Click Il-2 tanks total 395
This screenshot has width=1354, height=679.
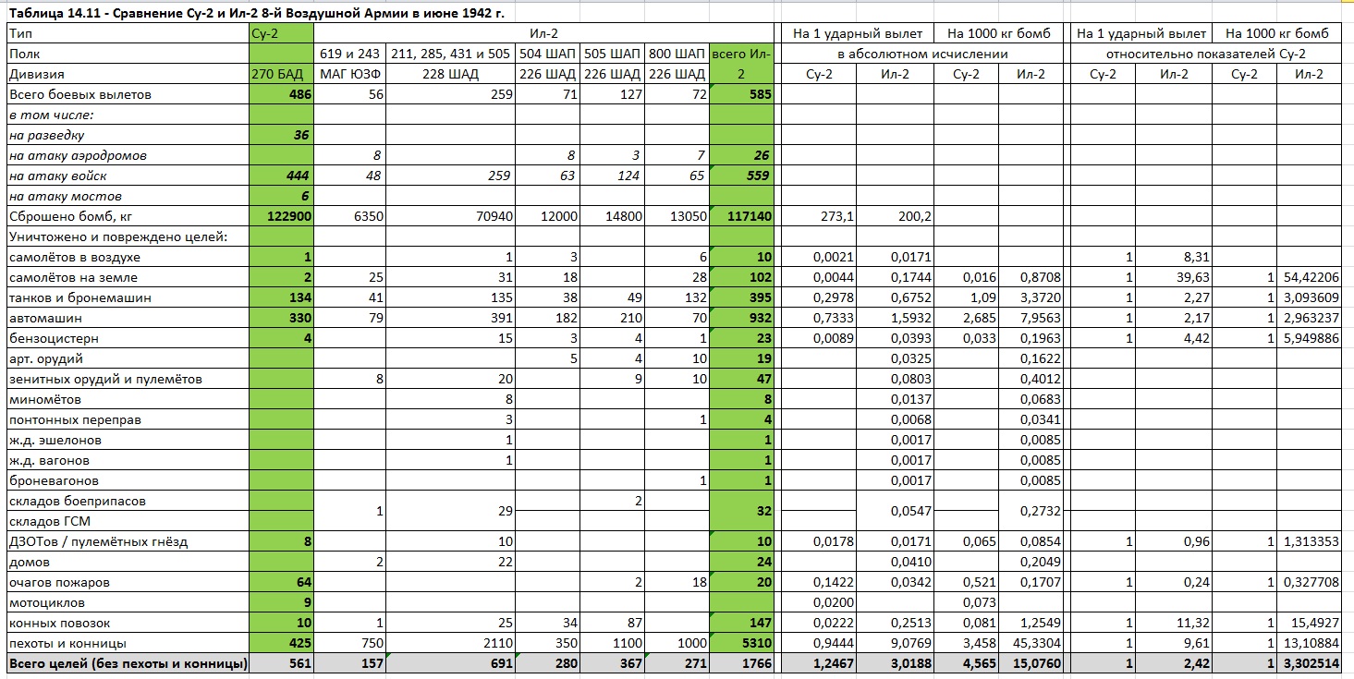coord(741,297)
